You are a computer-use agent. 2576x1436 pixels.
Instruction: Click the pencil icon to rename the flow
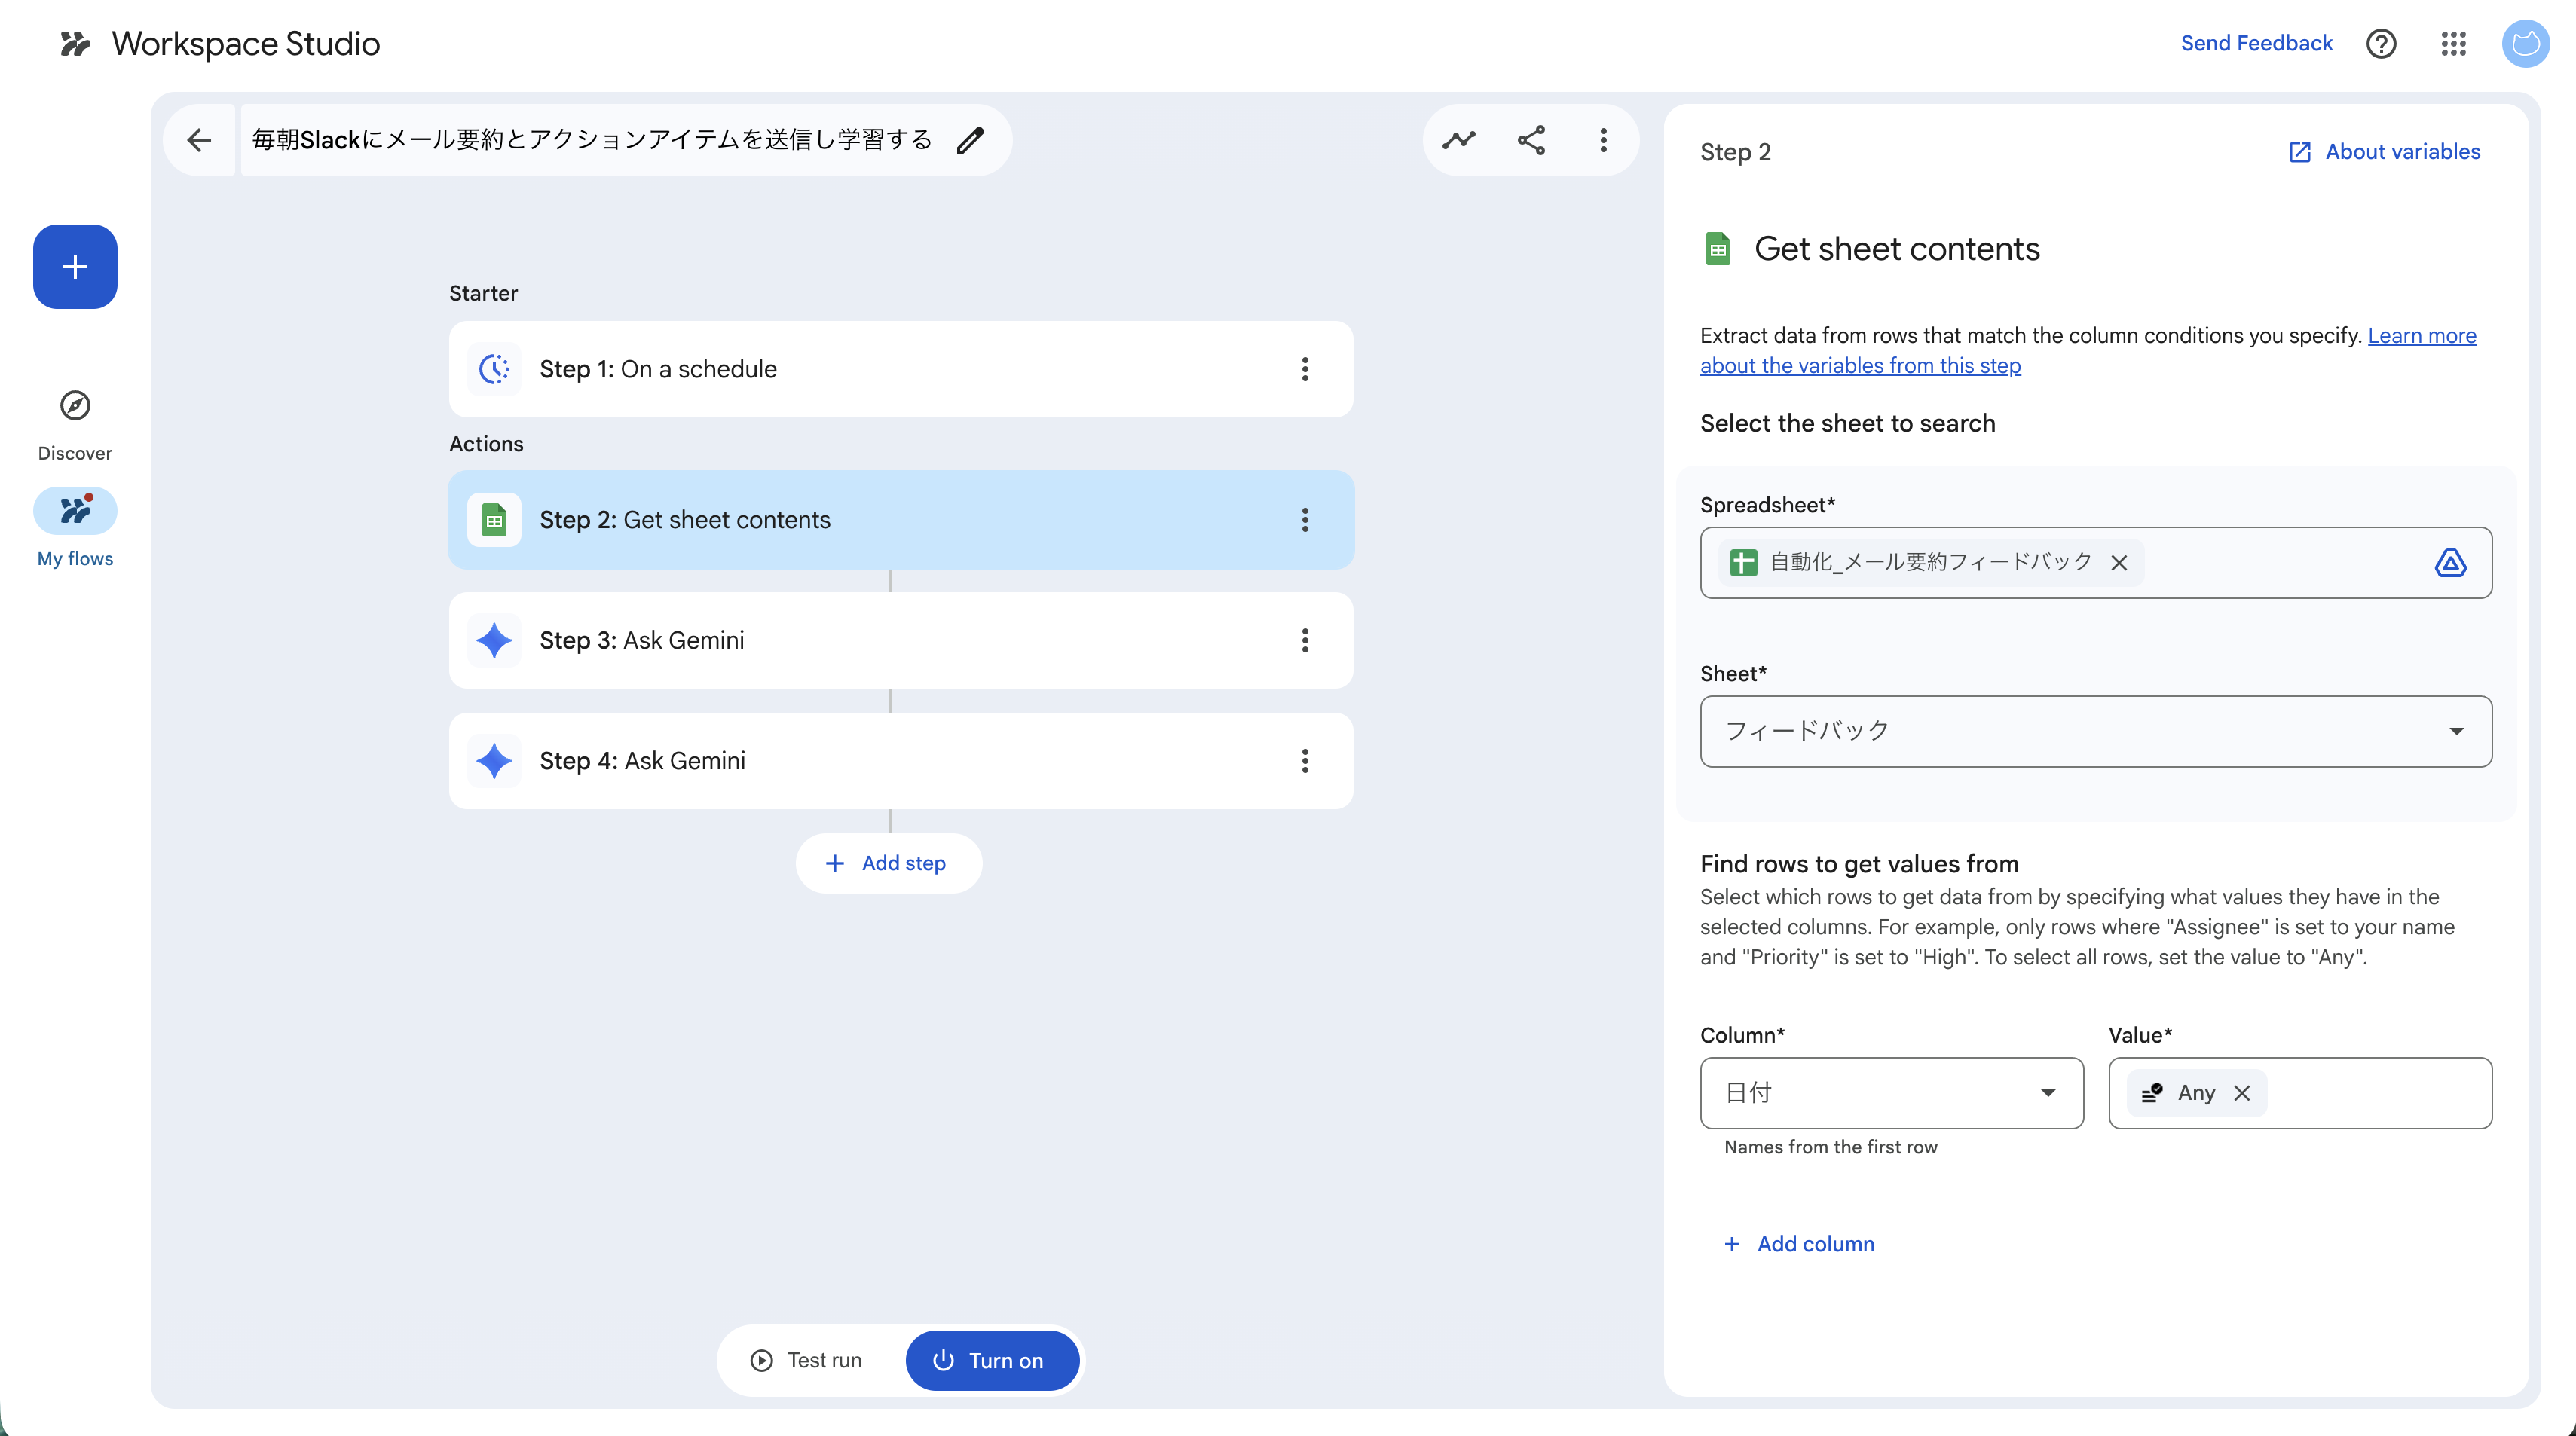click(970, 140)
